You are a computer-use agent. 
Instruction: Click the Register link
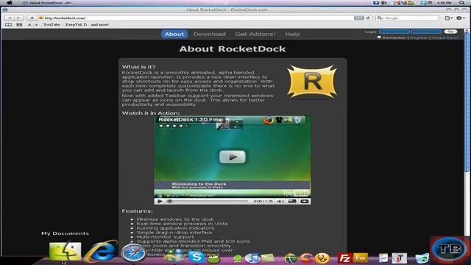pyautogui.click(x=419, y=38)
